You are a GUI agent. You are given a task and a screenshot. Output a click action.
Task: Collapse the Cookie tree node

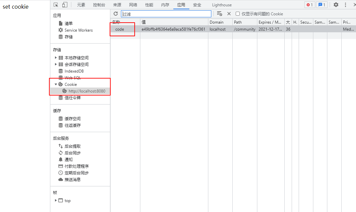click(x=56, y=84)
